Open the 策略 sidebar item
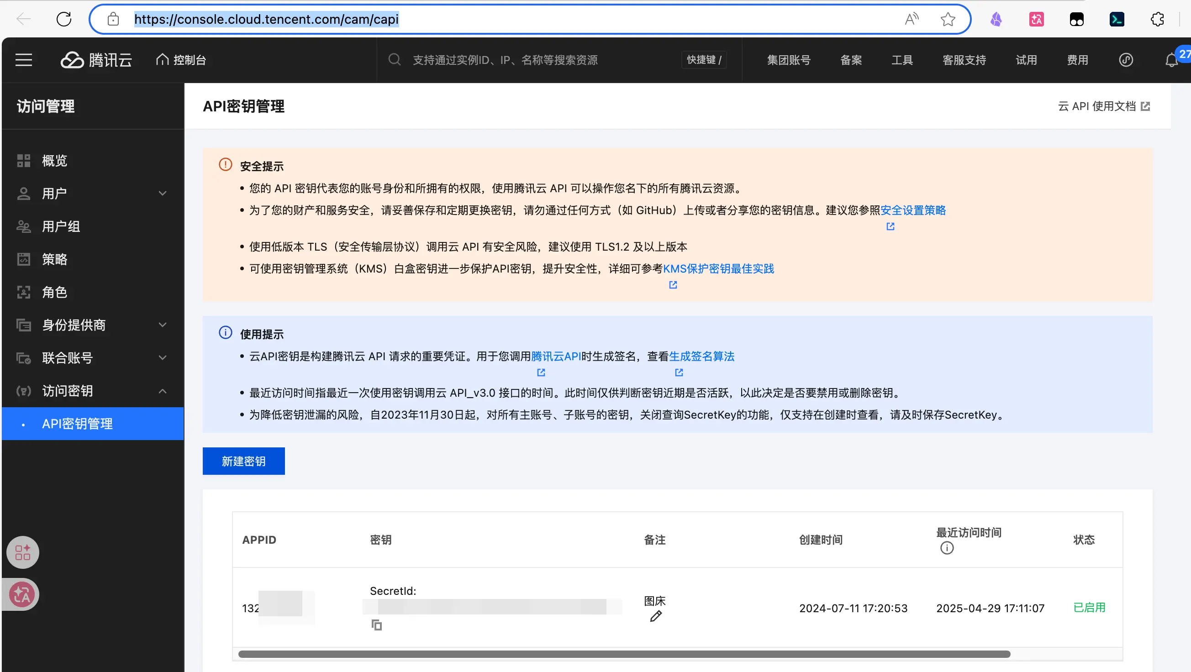 pos(54,259)
